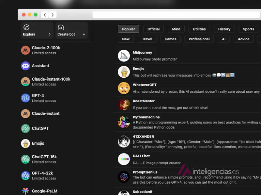Click 'If you can't stand the heat' description
261x195 pixels.
[x=170, y=108]
